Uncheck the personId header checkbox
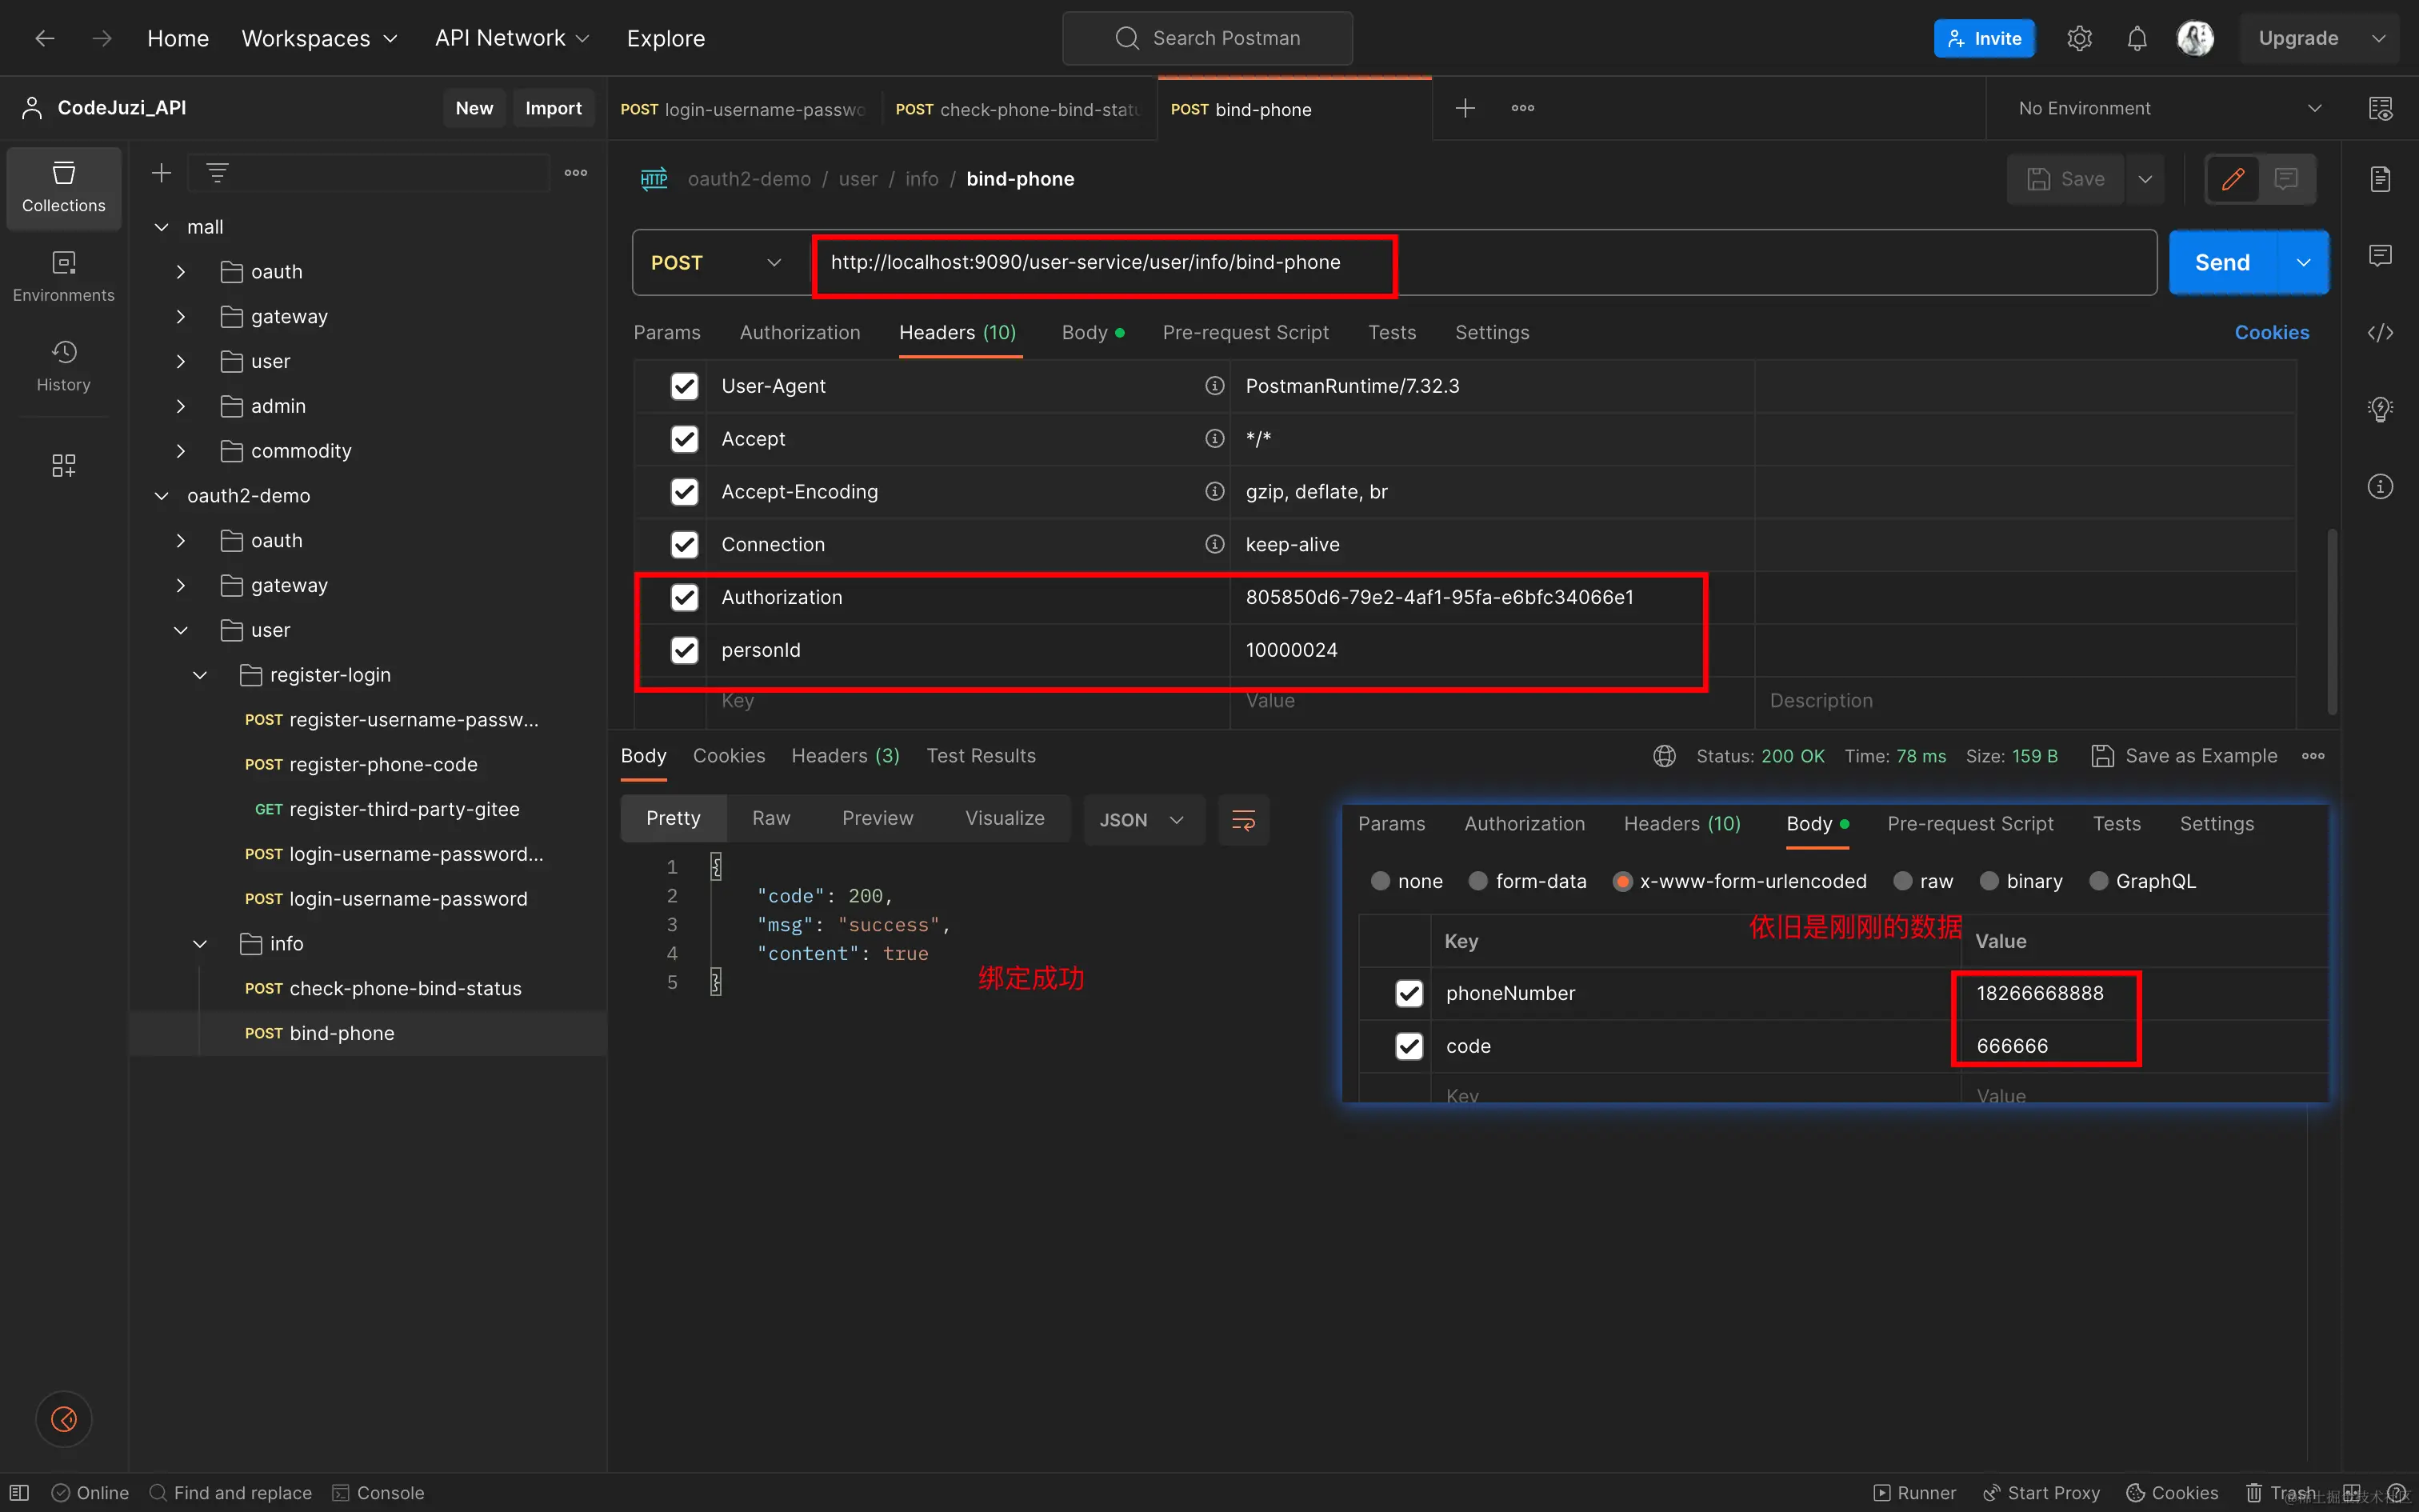2419x1512 pixels. pos(684,650)
